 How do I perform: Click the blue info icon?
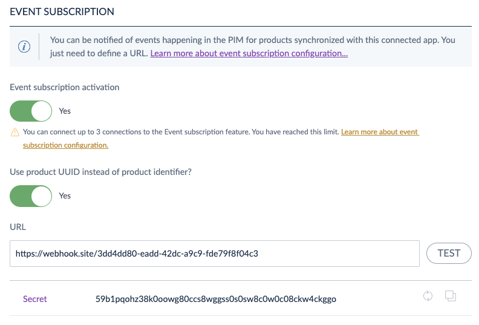tap(24, 47)
